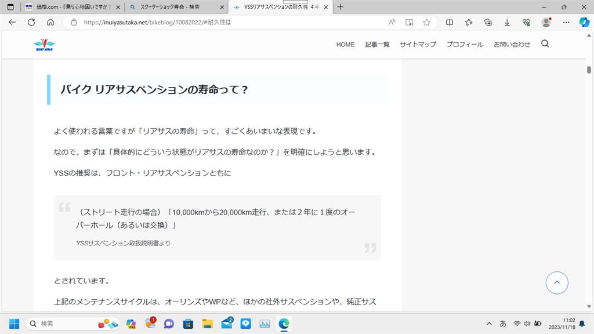Open the 記事一覧 menu item

[377, 44]
